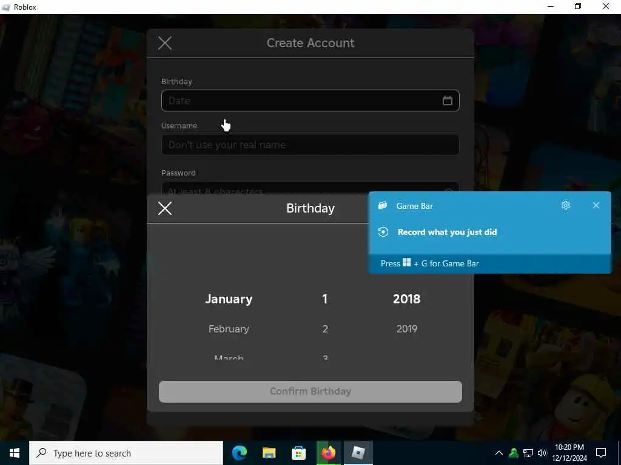The image size is (621, 465).
Task: Focus the Username input field
Action: pyautogui.click(x=310, y=145)
